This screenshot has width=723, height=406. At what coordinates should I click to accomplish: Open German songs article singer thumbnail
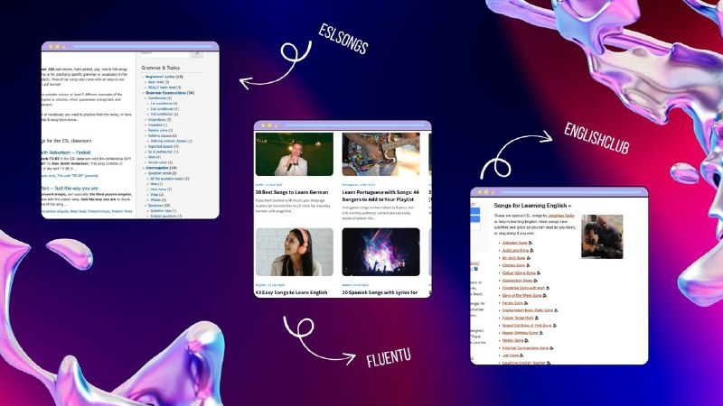pos(295,154)
